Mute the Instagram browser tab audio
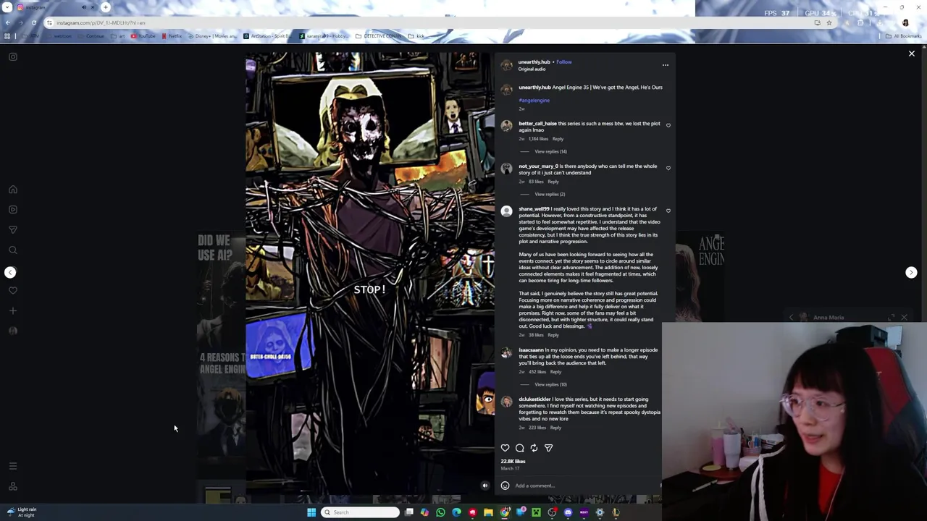Image resolution: width=927 pixels, height=521 pixels. [84, 7]
